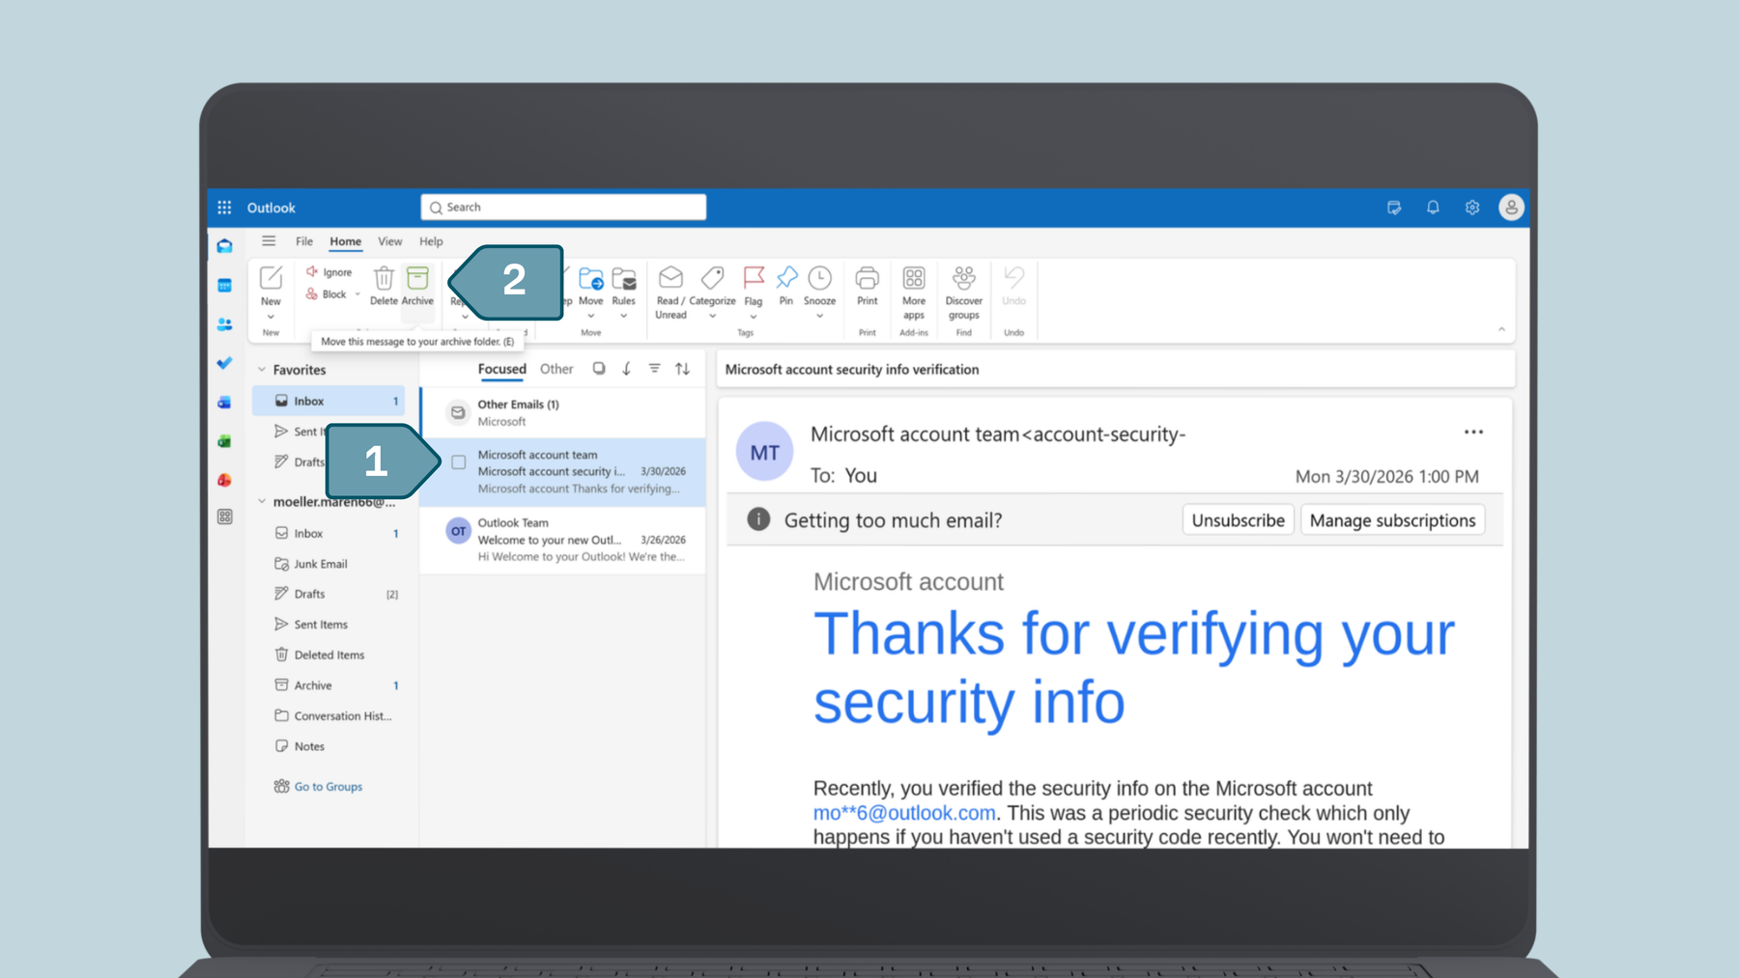
Task: Open the Deleted Items folder
Action: [x=328, y=655]
